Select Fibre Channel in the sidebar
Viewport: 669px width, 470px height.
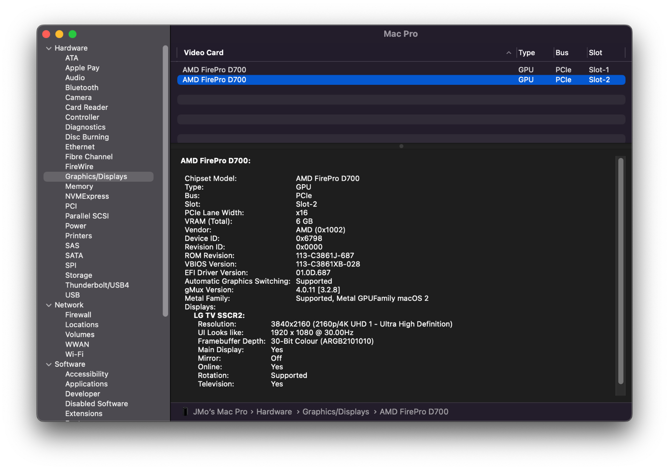(89, 157)
